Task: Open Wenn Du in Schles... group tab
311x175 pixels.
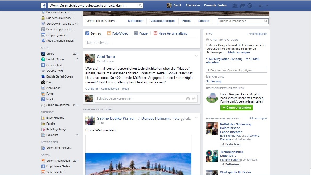Action: (x=102, y=21)
